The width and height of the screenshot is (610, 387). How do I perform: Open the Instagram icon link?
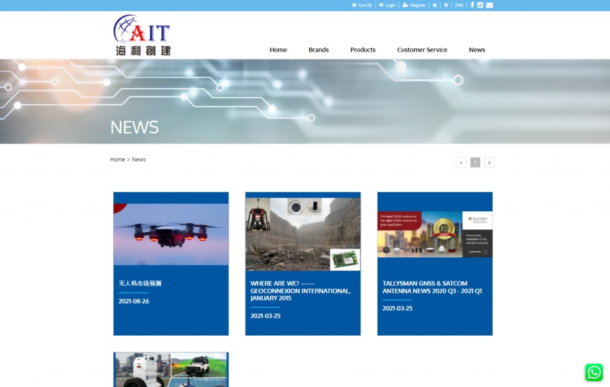click(480, 5)
